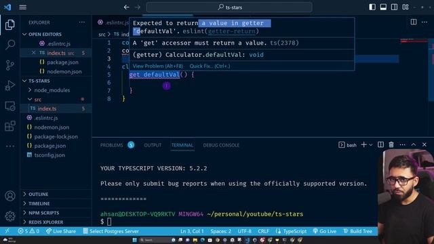The height and width of the screenshot is (244, 434).
Task: Show errors and warnings in status bar
Action: pos(28,231)
